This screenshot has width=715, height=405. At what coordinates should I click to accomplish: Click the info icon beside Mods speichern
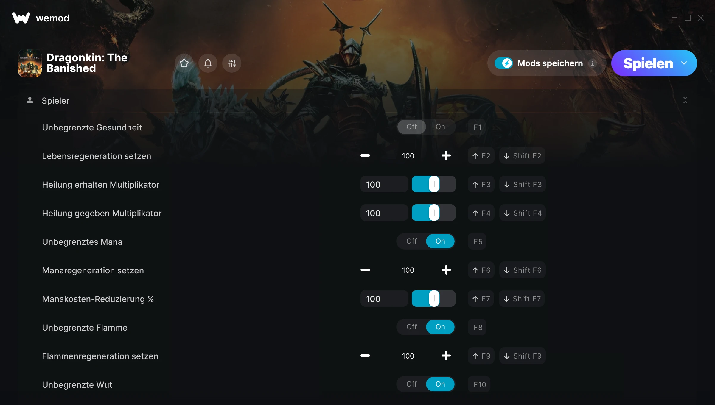(x=592, y=63)
